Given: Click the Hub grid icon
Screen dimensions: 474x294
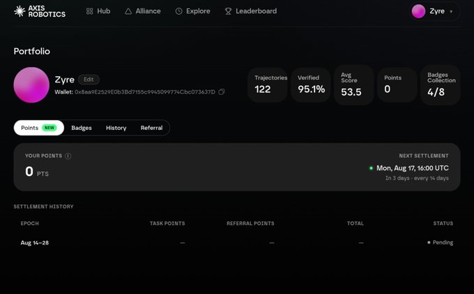Looking at the screenshot, I should 89,11.
